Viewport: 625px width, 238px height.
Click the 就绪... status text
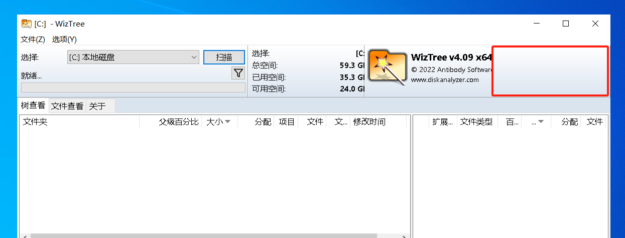pyautogui.click(x=31, y=76)
